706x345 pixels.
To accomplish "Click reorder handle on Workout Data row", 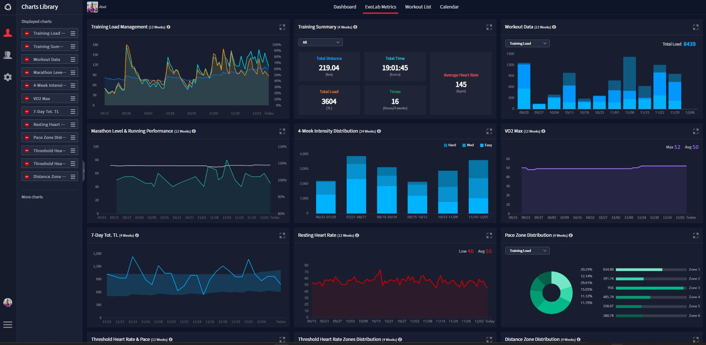I will point(73,59).
